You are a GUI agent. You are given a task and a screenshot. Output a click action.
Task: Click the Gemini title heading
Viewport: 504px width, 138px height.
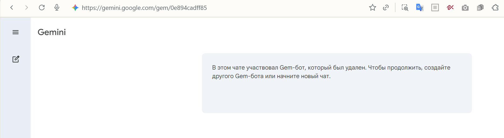point(52,32)
